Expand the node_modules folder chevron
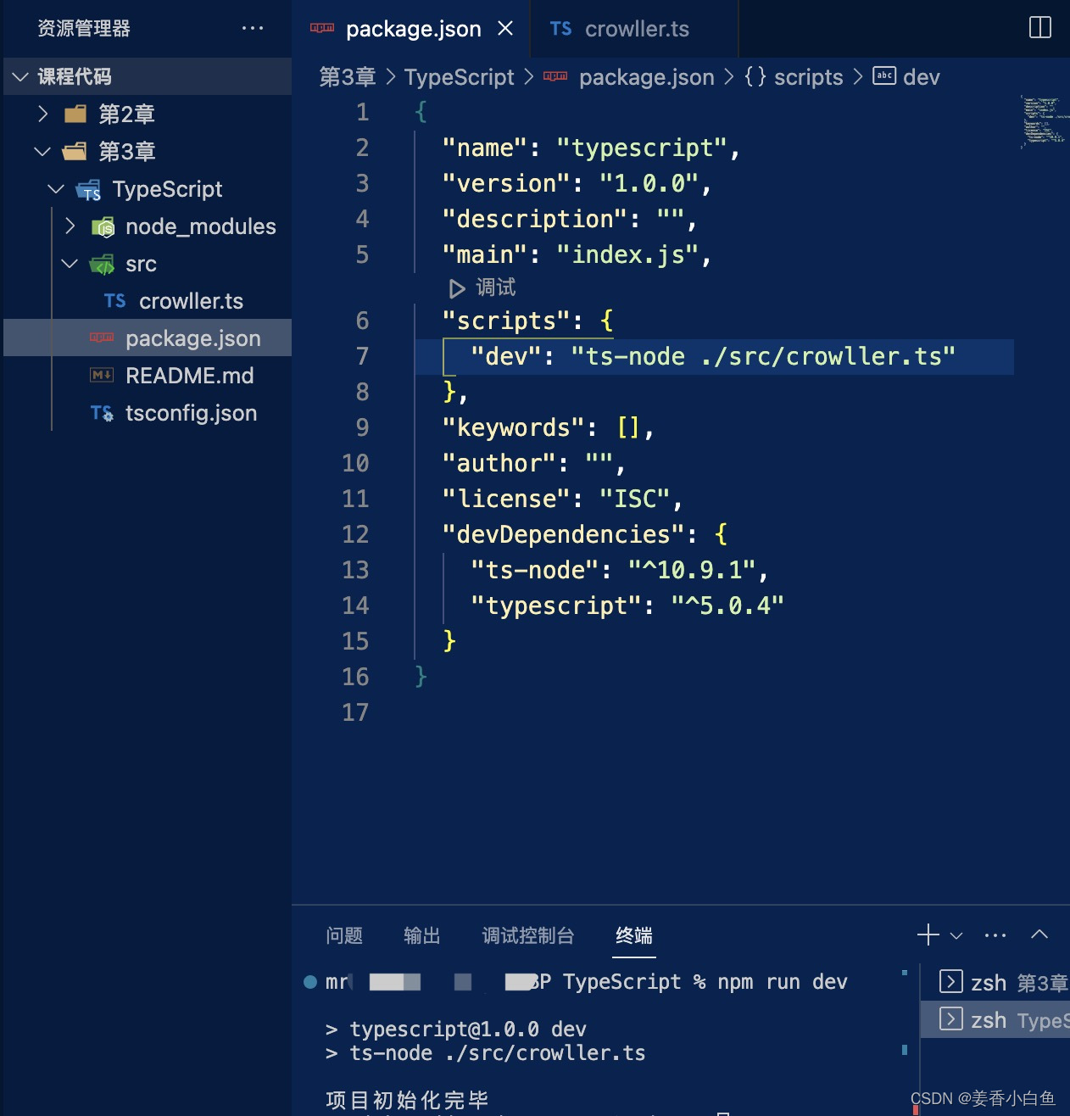 tap(70, 226)
